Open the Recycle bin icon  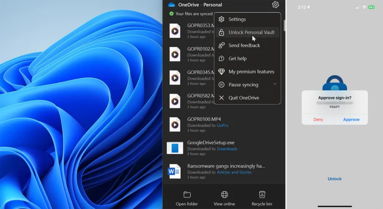point(262,194)
